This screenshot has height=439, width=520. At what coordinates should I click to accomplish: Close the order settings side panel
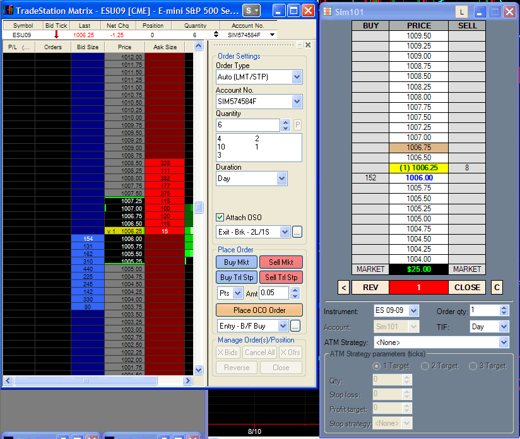(308, 45)
